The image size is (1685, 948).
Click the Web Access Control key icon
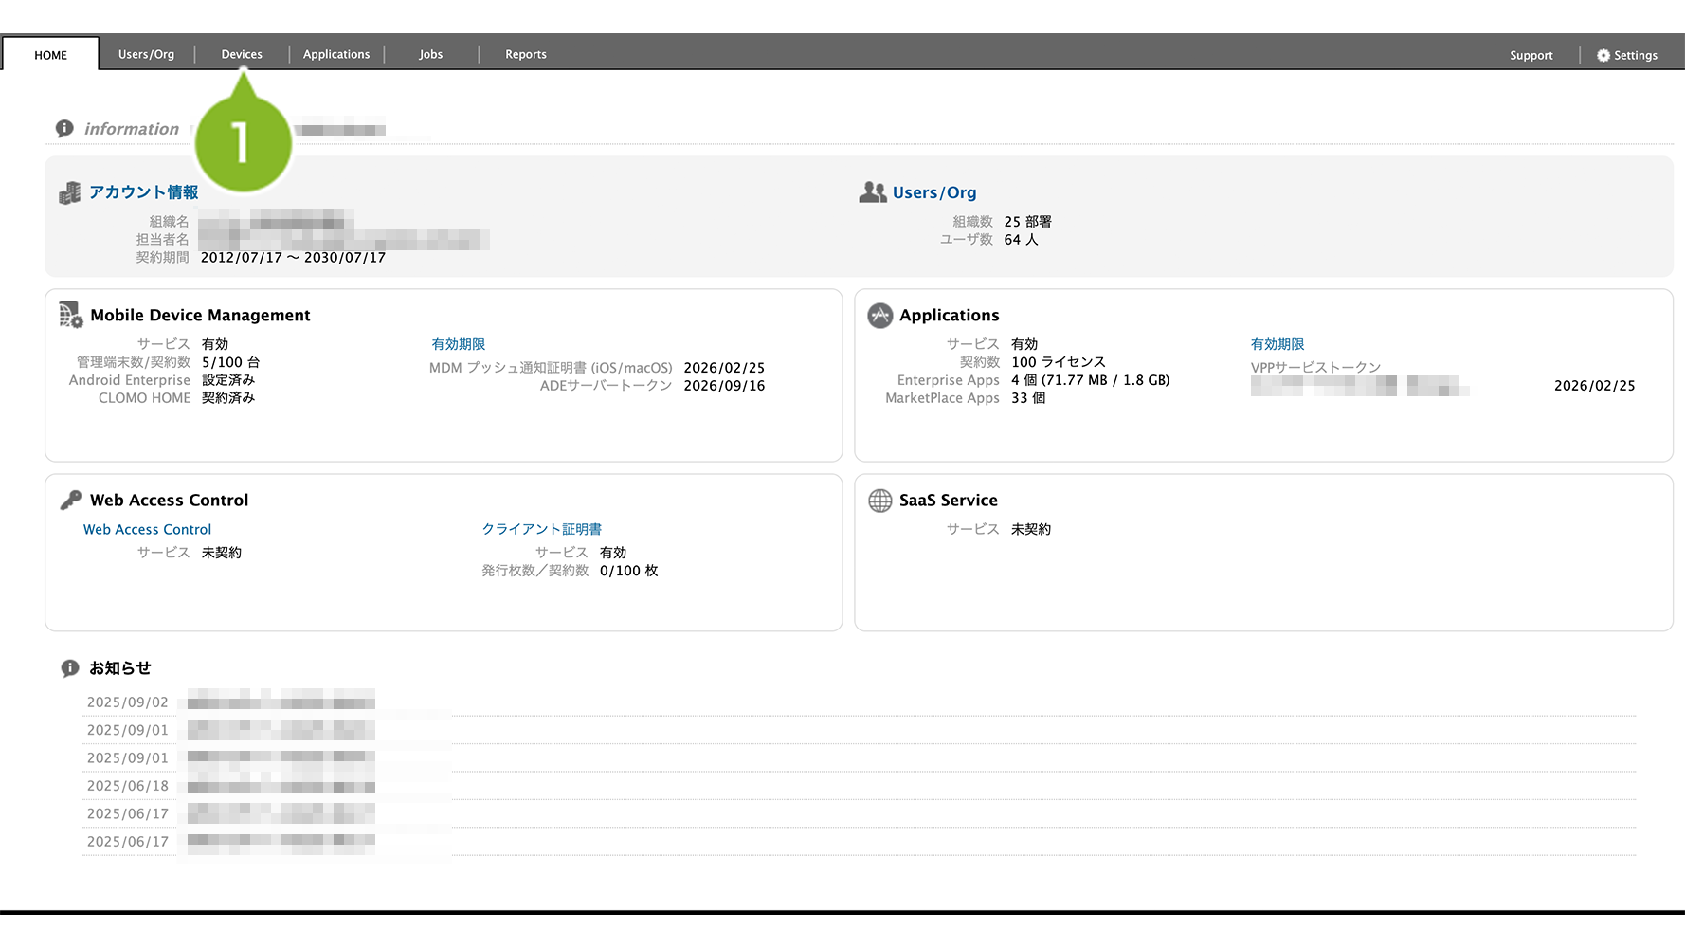[x=71, y=500]
